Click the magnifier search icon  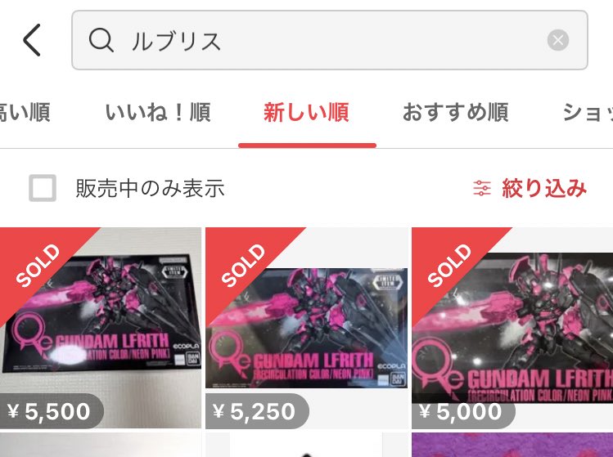(x=101, y=40)
